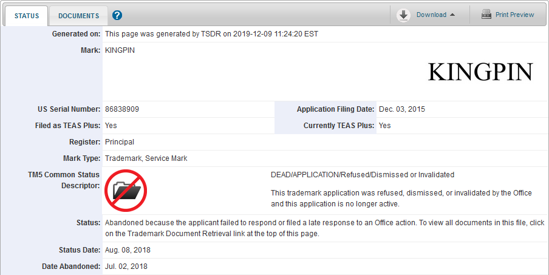The width and height of the screenshot is (549, 275).
Task: Click the Application Filing Date label
Action: [x=335, y=109]
